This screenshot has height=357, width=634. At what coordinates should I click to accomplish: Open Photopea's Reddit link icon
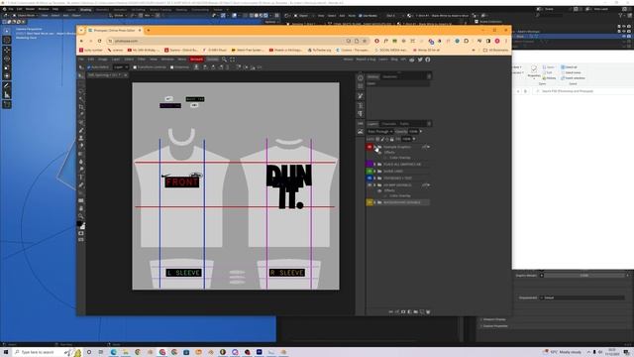[x=412, y=59]
